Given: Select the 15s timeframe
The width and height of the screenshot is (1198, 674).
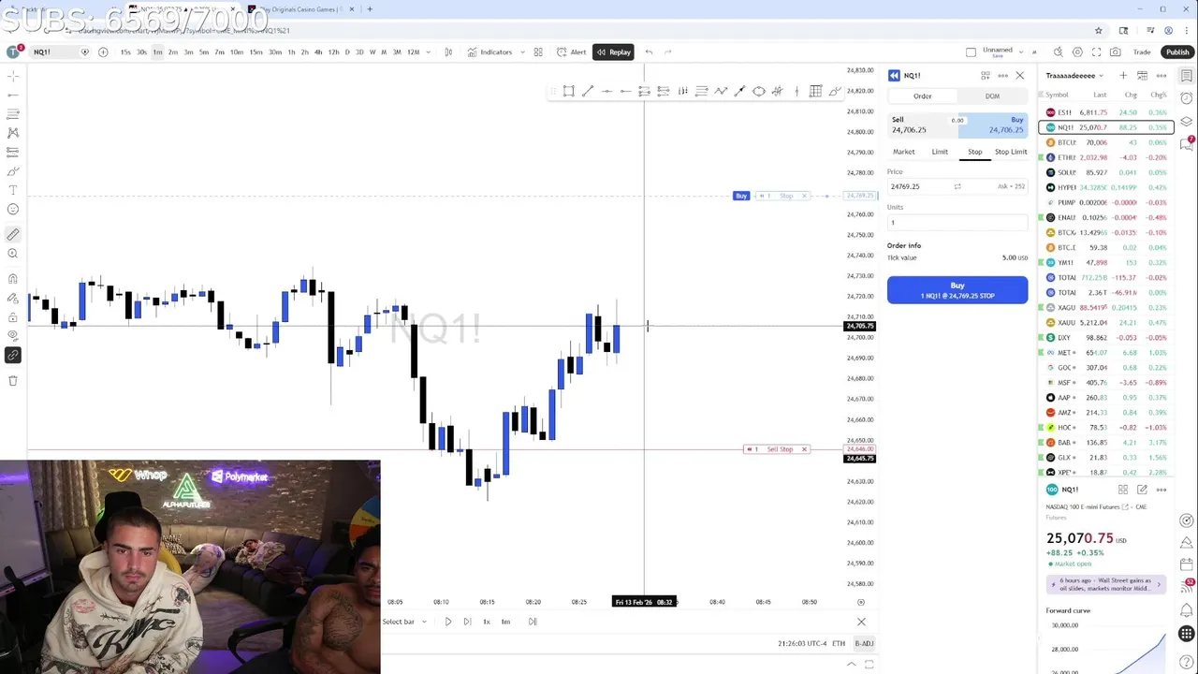Looking at the screenshot, I should click(x=125, y=52).
